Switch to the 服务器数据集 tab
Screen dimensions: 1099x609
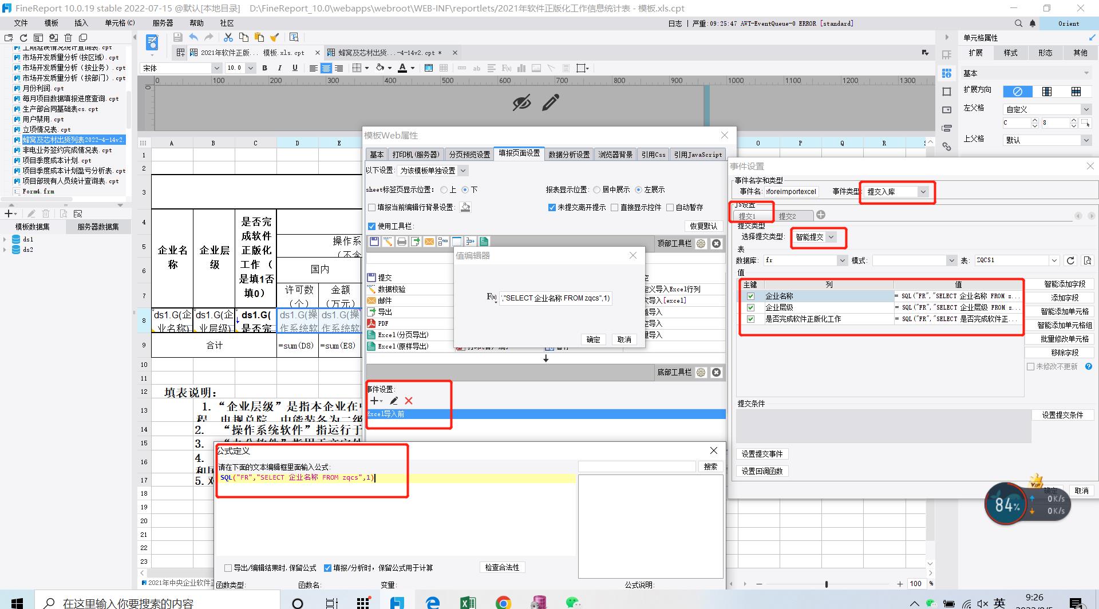point(98,227)
